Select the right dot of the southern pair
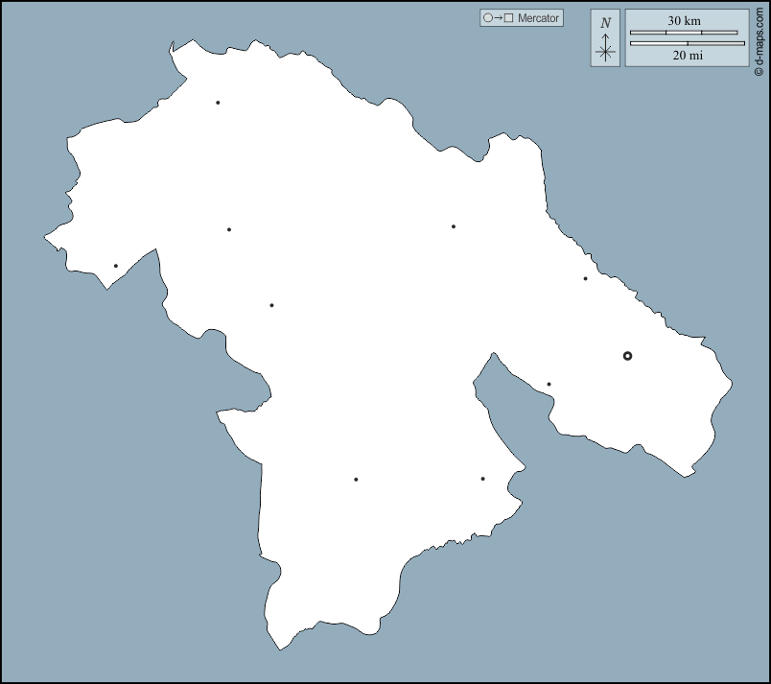Screen dimensions: 771x684 click(482, 479)
